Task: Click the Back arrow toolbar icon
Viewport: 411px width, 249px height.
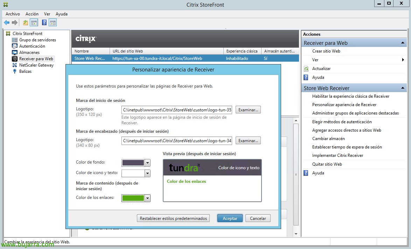Action: click(7, 23)
